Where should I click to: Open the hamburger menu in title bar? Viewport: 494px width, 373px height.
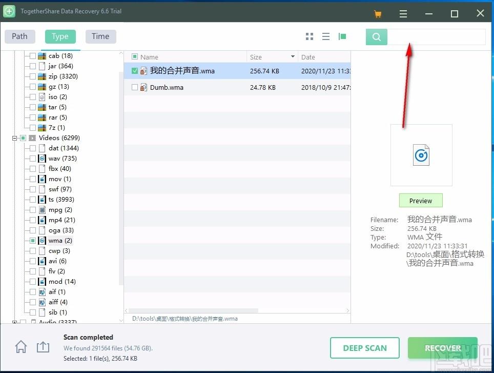(403, 14)
